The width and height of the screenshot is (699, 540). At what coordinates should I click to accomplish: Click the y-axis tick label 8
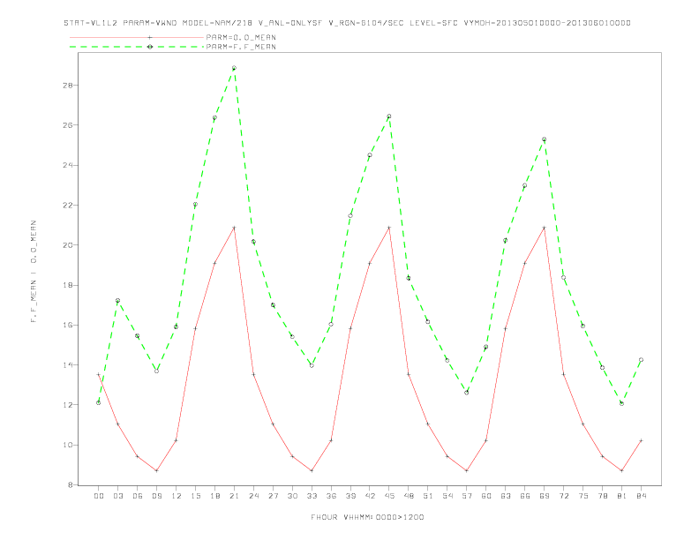70,485
